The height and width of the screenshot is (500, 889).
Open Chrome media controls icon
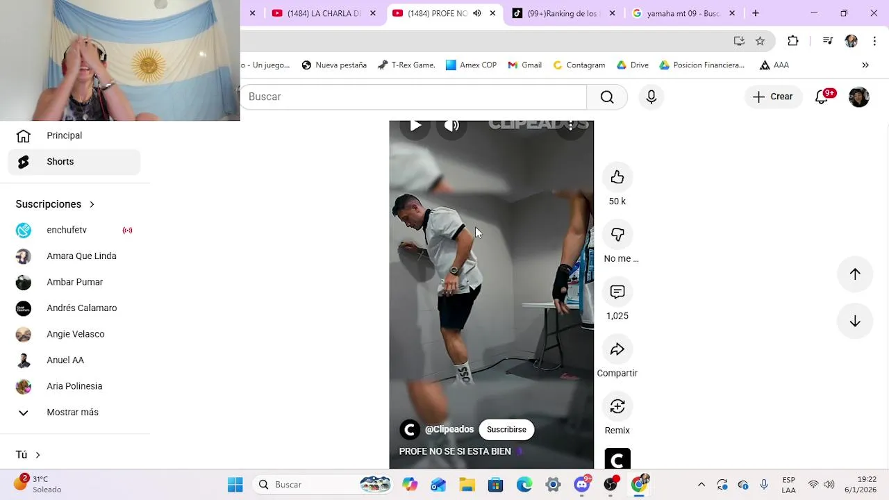pos(827,41)
